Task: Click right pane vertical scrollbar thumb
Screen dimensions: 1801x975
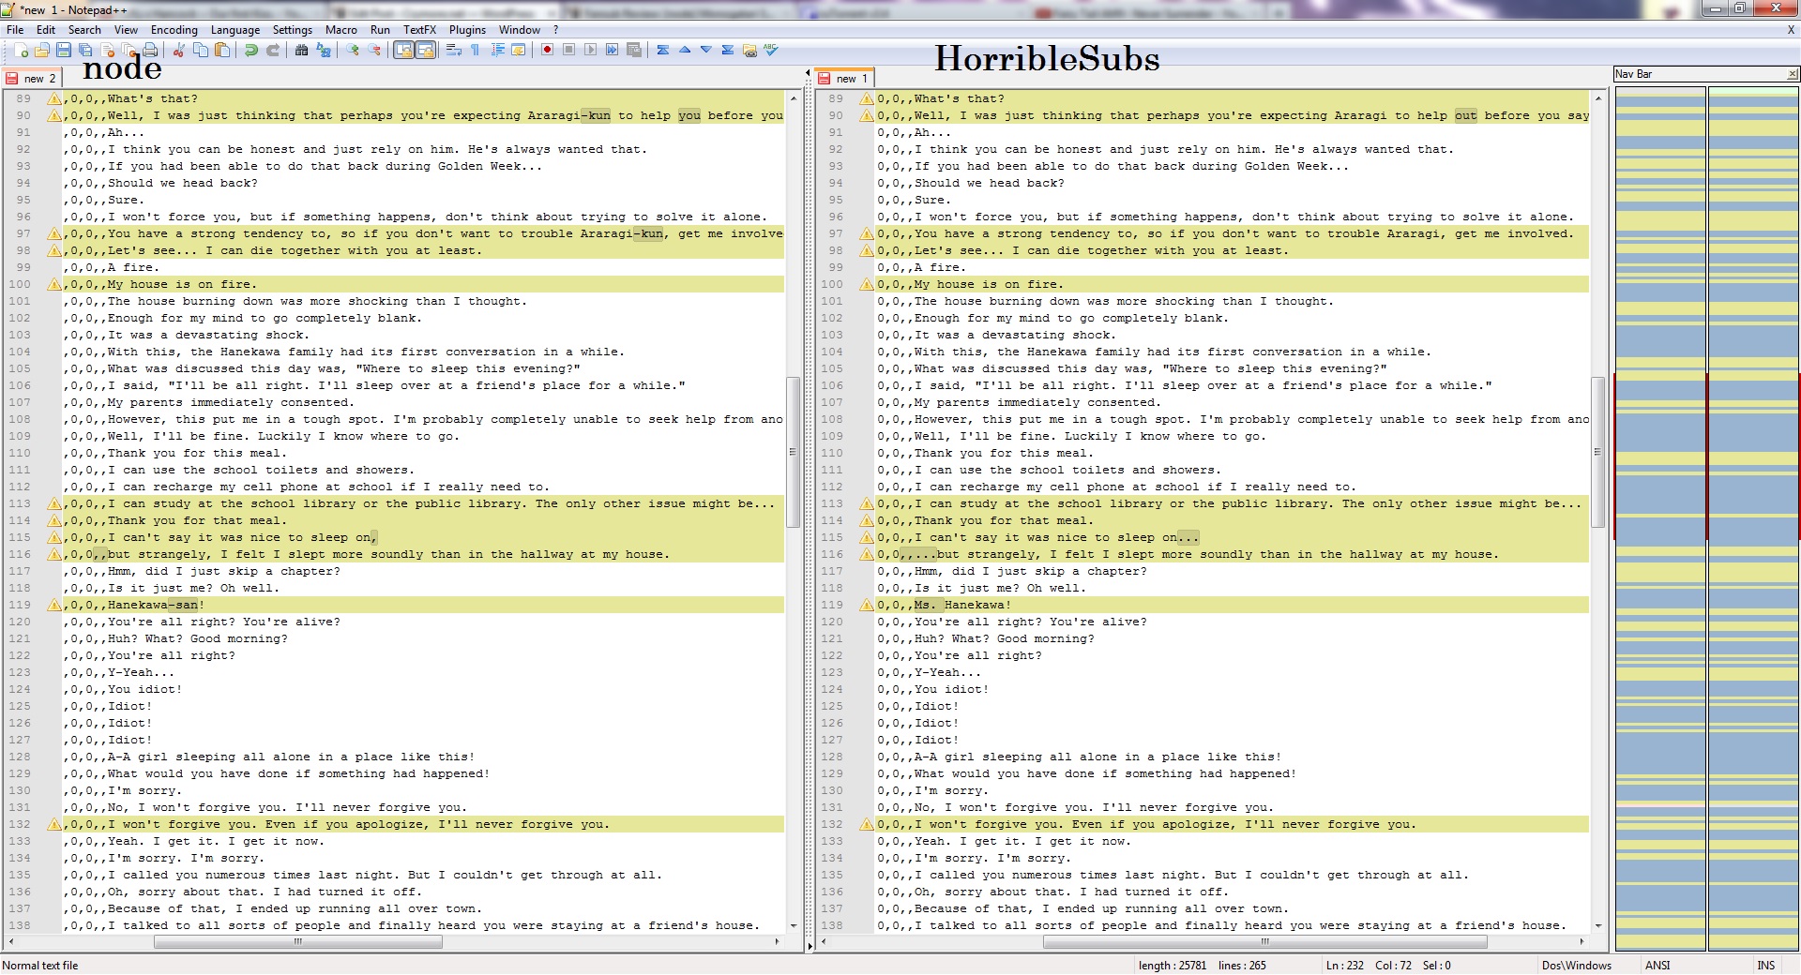Action: [x=1597, y=452]
